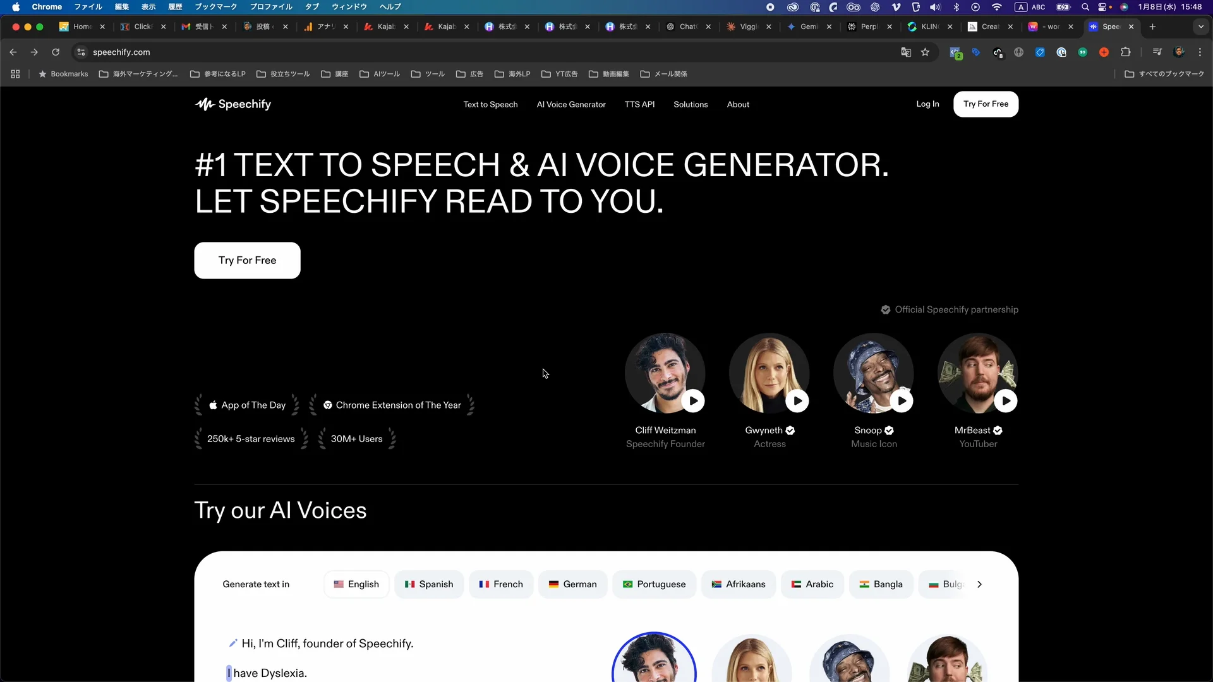Click the Wi-Fi status icon
Image resolution: width=1213 pixels, height=682 pixels.
[x=996, y=7]
